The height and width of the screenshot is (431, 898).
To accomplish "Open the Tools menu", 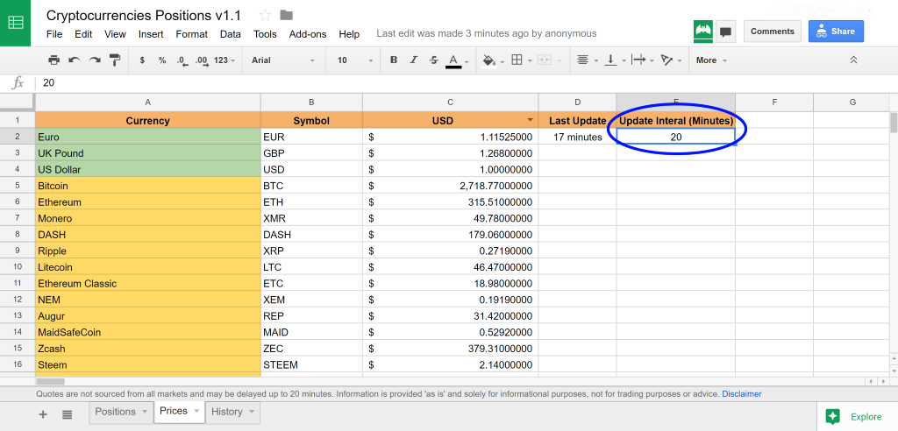I will tap(265, 34).
